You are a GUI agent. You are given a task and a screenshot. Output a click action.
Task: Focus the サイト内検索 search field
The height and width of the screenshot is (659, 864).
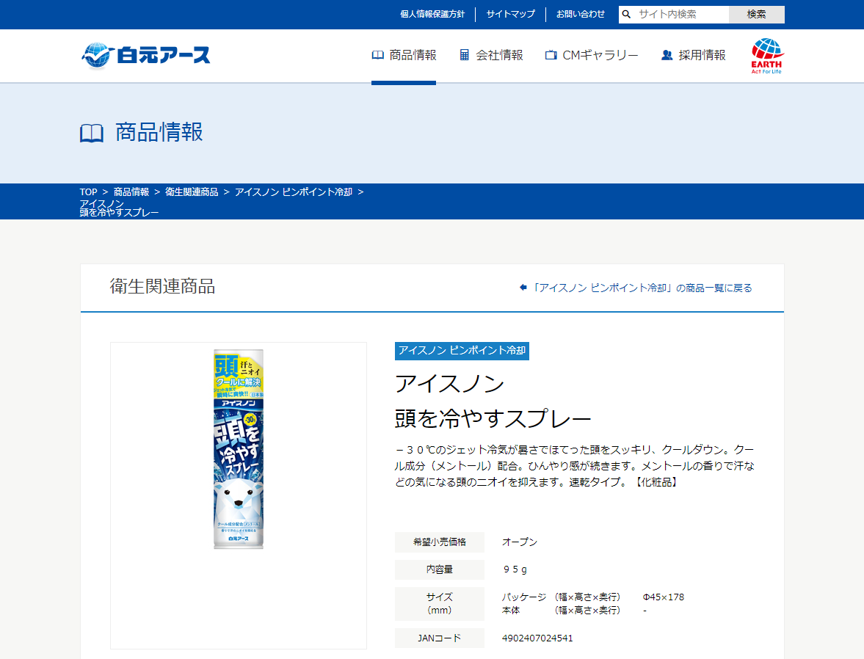pyautogui.click(x=680, y=15)
